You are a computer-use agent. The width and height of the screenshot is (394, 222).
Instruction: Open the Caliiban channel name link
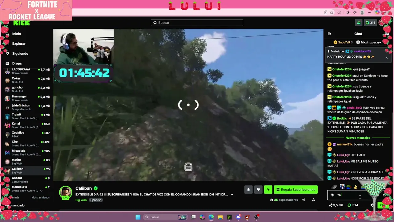click(x=84, y=188)
